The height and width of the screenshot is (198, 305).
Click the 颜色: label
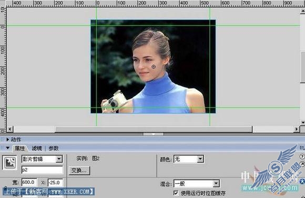click(166, 159)
